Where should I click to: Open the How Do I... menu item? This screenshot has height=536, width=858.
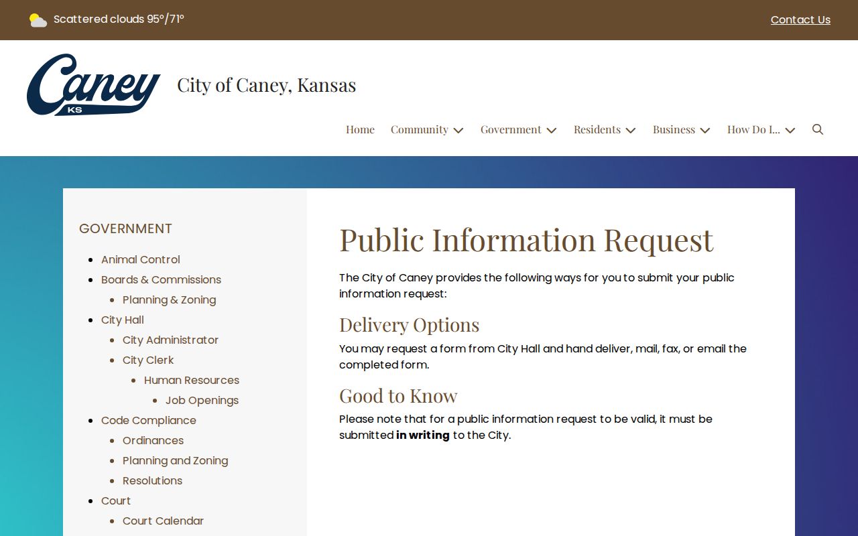(x=753, y=129)
